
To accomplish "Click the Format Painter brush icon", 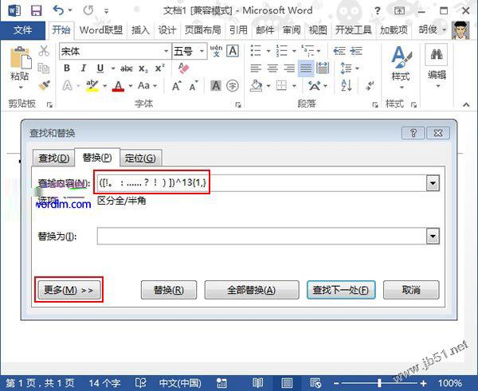I will tap(45, 85).
